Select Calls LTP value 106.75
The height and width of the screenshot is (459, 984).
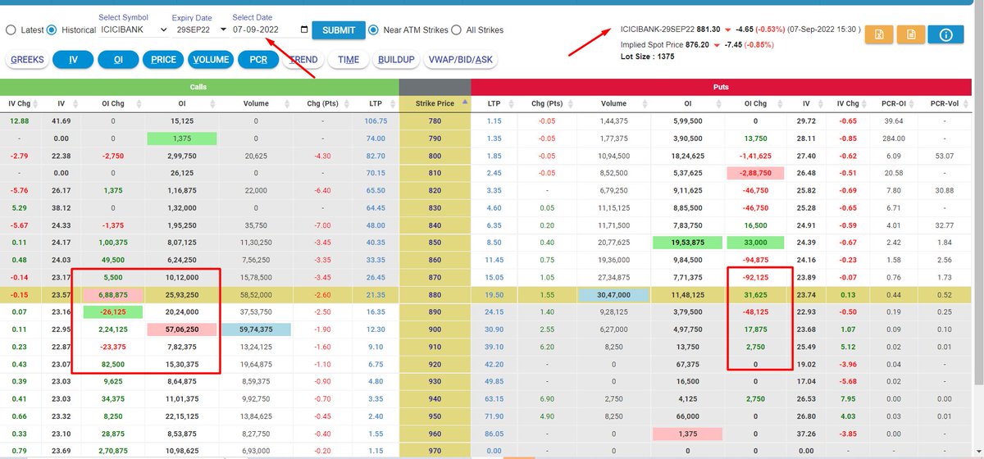[x=376, y=120]
